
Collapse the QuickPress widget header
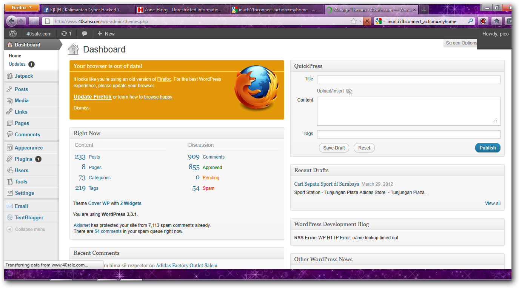coord(397,66)
